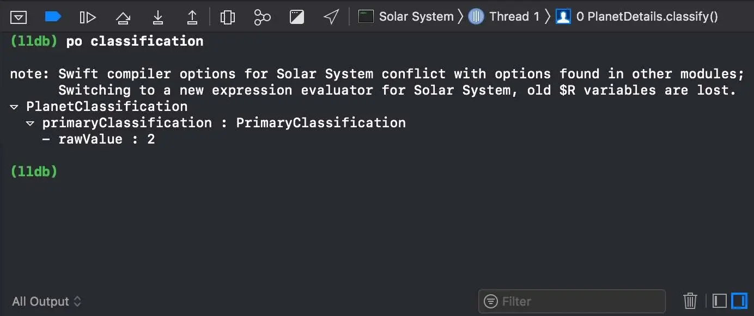Select the Solar System process breadcrumb

tap(406, 17)
